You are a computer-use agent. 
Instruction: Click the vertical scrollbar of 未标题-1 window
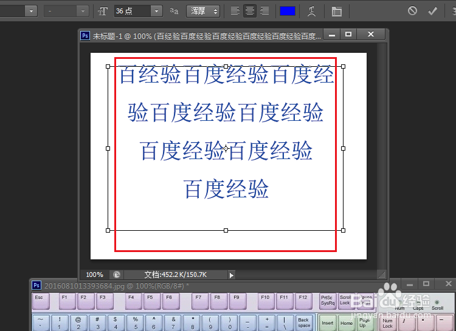coord(382,156)
